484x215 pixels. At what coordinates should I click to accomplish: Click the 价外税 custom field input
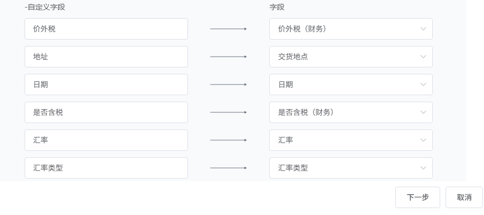[106, 29]
